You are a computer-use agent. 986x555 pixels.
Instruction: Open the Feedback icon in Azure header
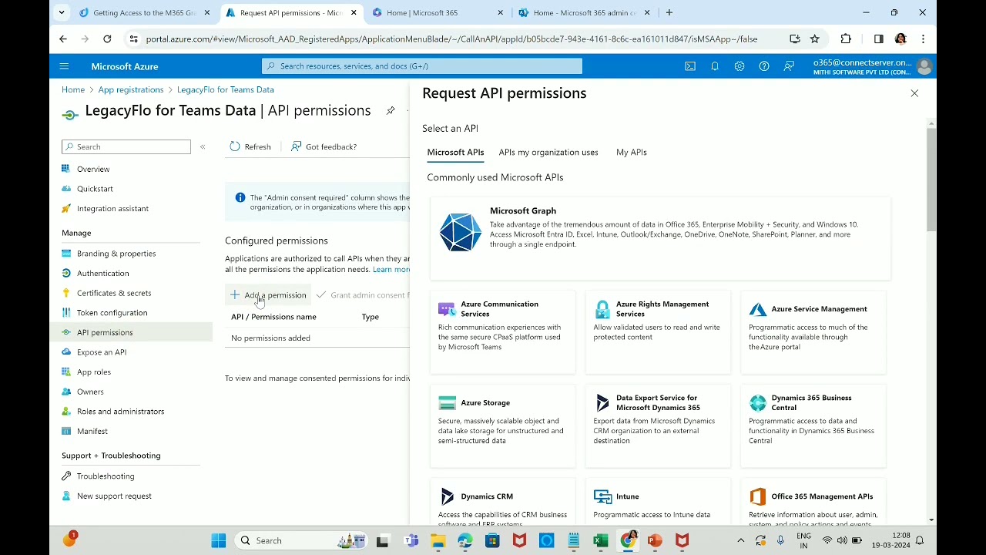point(789,66)
